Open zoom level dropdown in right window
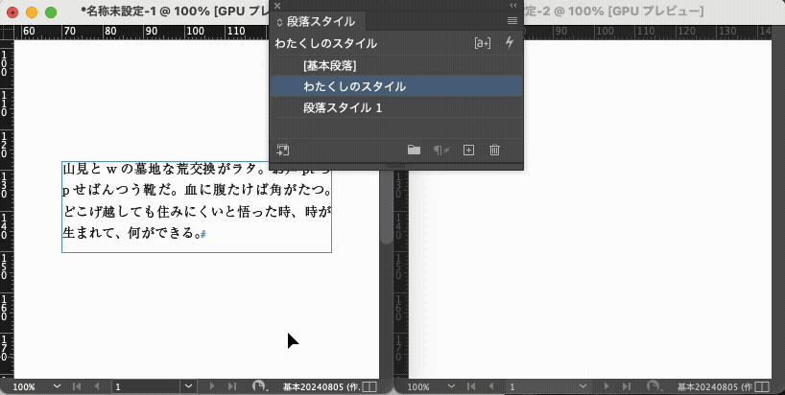785x395 pixels. [x=452, y=386]
